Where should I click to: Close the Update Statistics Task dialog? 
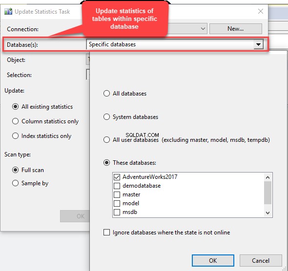(261, 11)
